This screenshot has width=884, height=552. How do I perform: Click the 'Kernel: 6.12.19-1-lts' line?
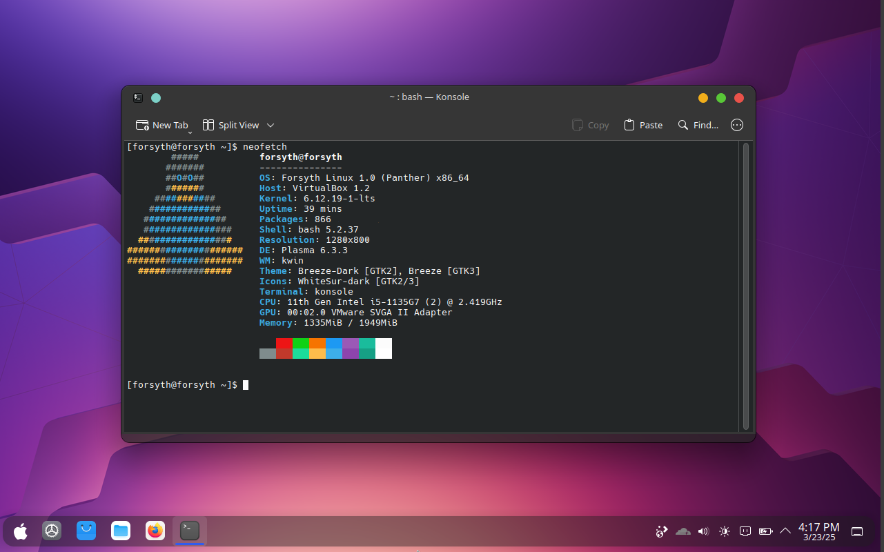pos(317,199)
